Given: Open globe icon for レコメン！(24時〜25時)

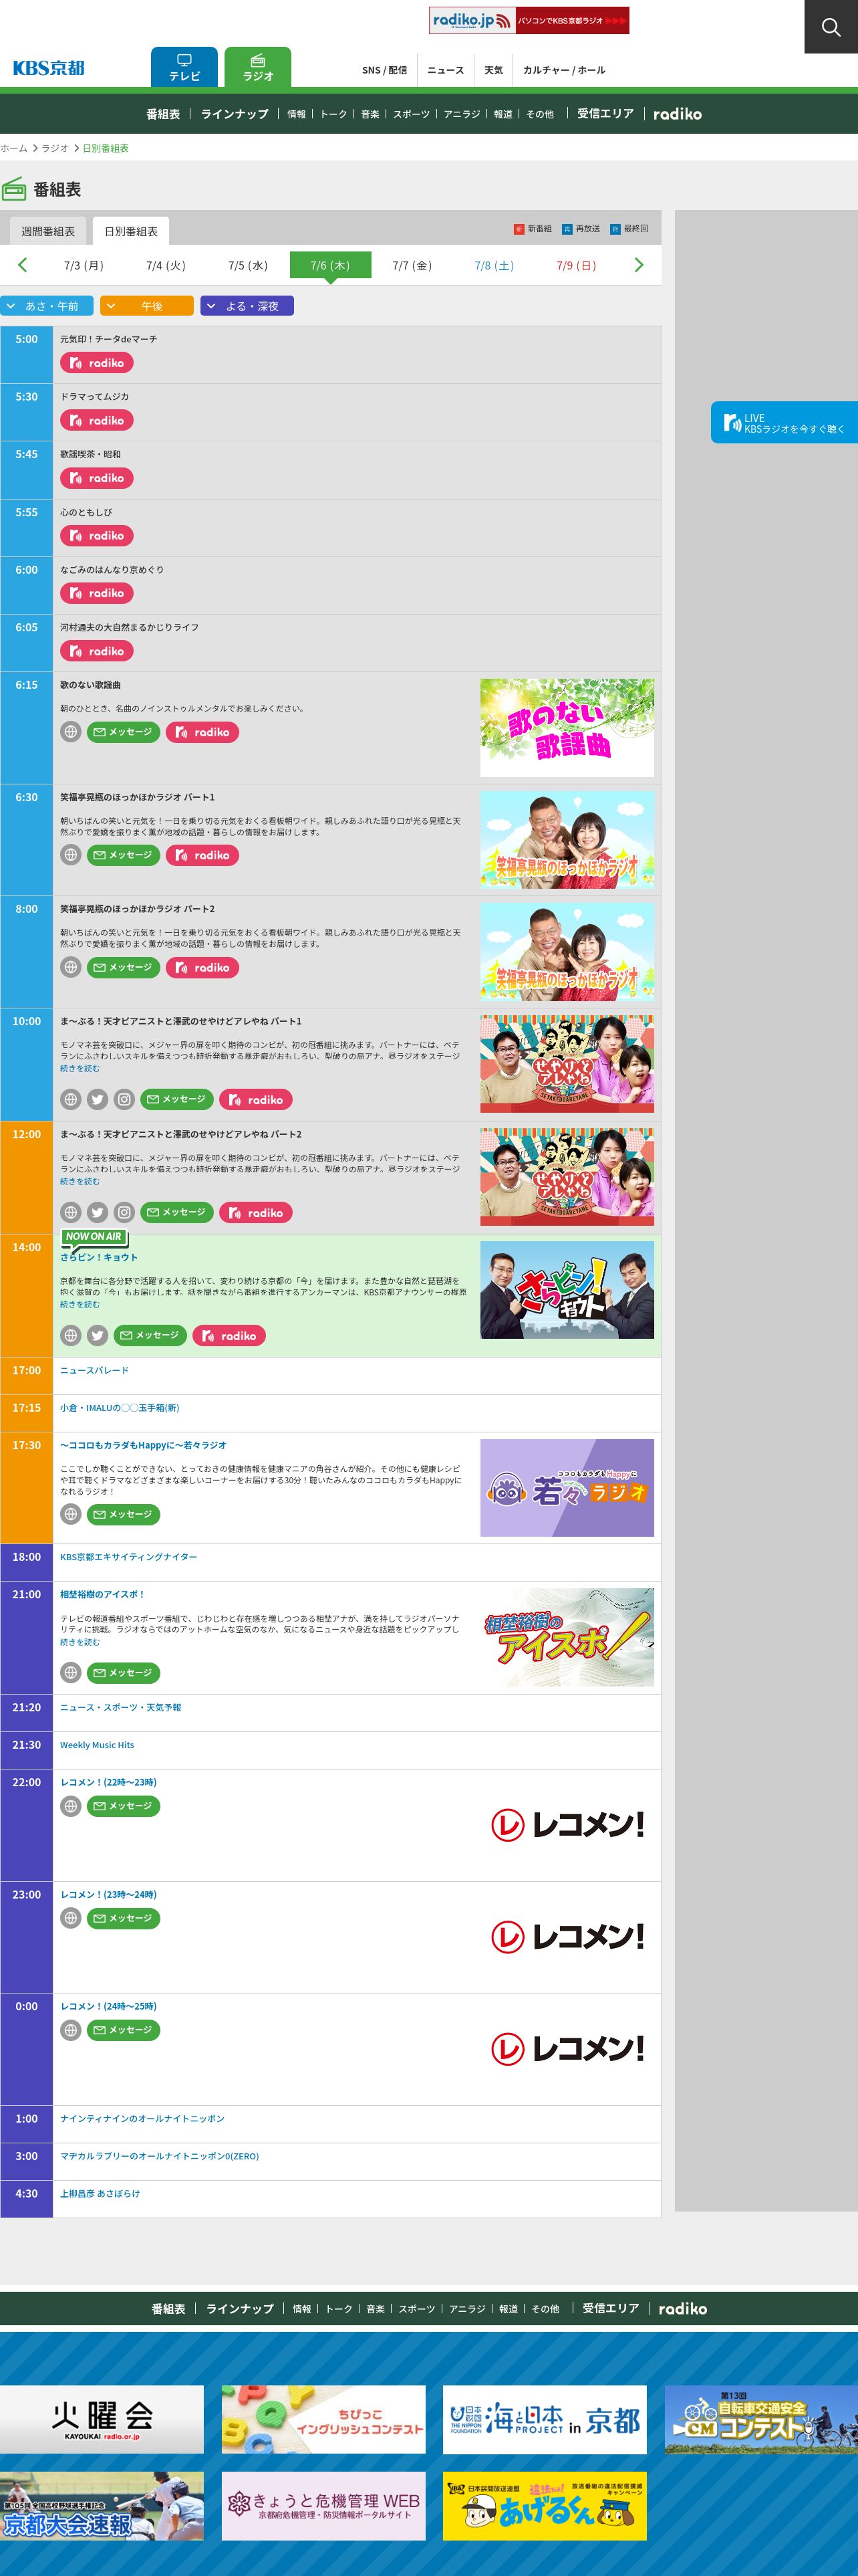Looking at the screenshot, I should click(x=71, y=2030).
